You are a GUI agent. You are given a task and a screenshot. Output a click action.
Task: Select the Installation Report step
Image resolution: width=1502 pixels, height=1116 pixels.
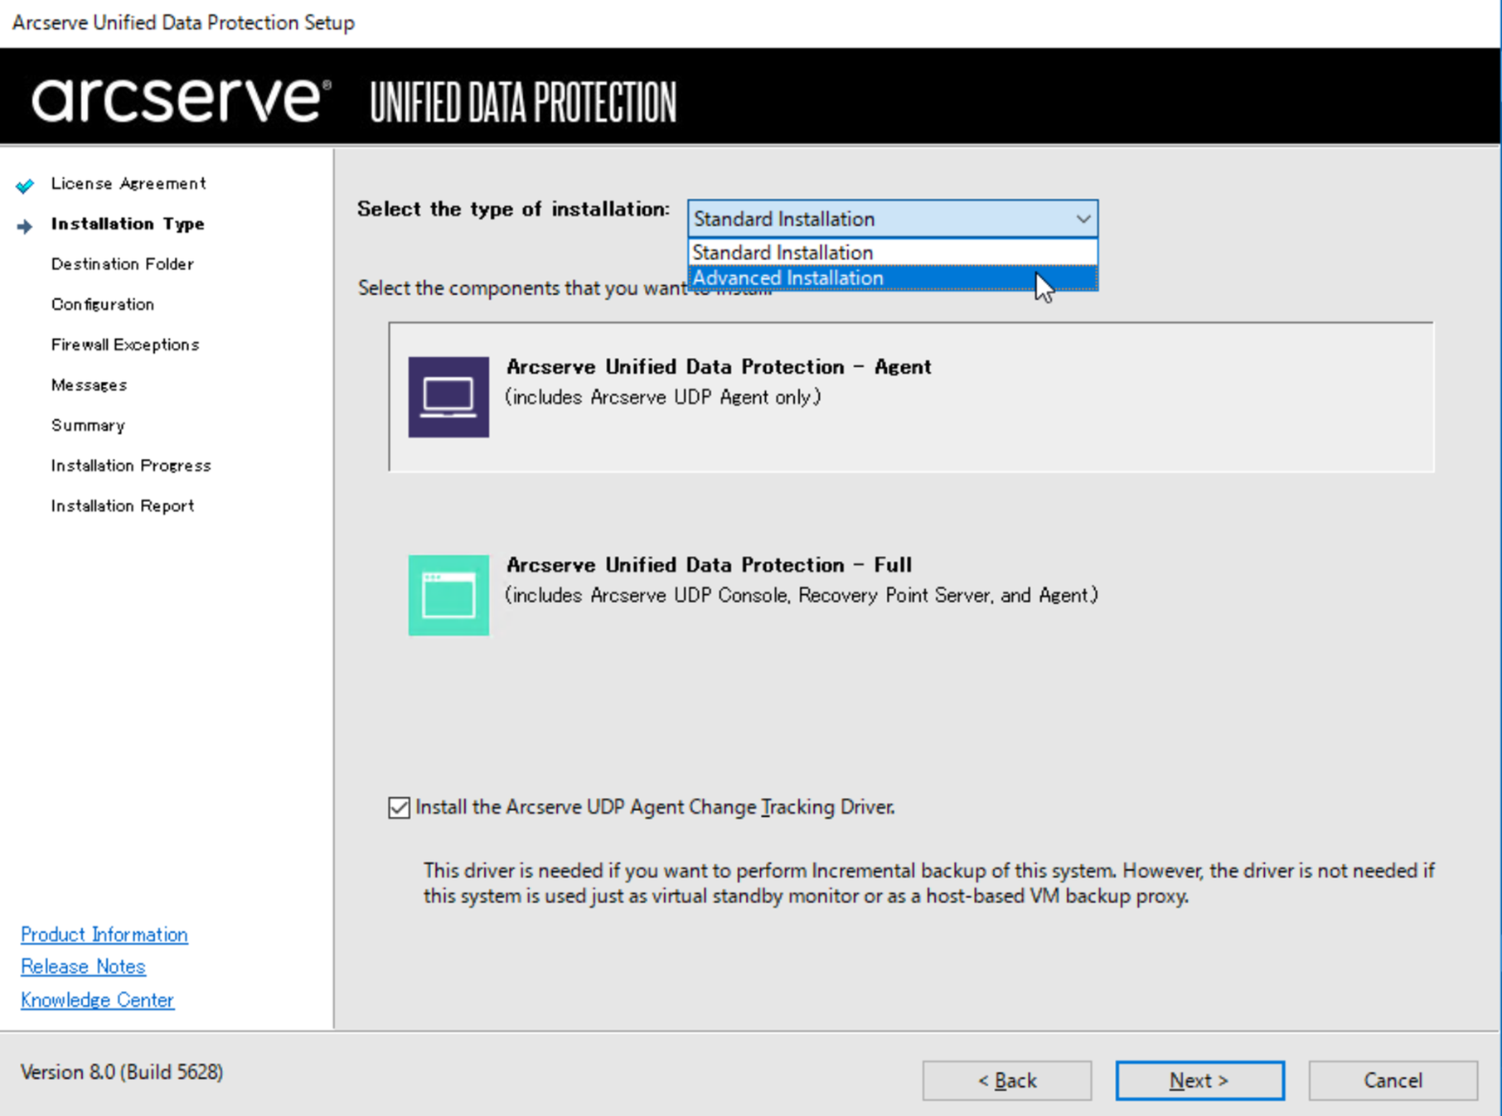[x=123, y=505]
